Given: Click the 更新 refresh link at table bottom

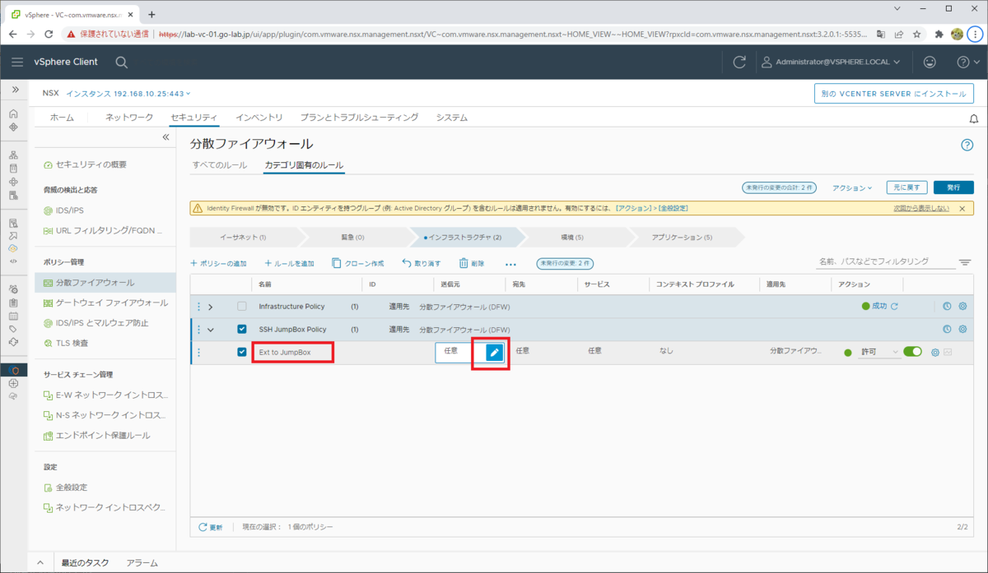Looking at the screenshot, I should 211,527.
